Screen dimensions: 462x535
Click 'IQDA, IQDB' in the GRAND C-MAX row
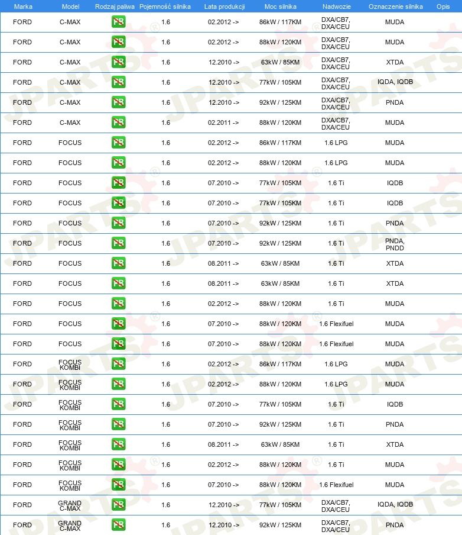coord(395,504)
